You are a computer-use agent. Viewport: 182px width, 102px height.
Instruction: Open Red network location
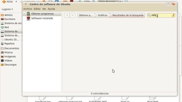pos(5,27)
